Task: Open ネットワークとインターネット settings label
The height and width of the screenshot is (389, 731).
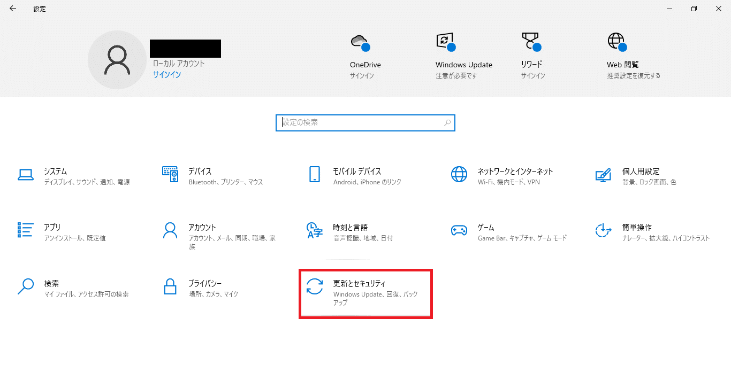Action: tap(515, 172)
